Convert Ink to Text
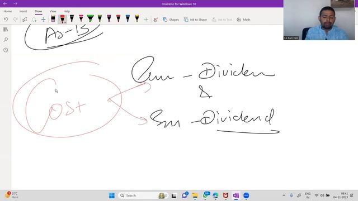 (222, 20)
